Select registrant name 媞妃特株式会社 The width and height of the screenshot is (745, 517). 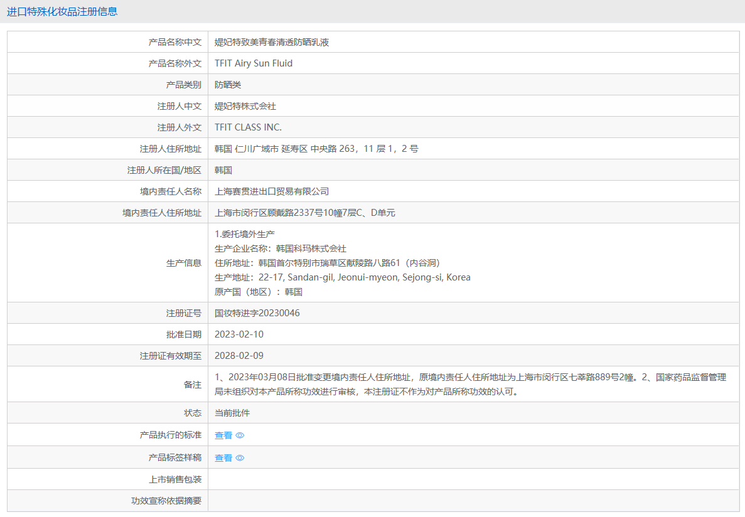(245, 106)
